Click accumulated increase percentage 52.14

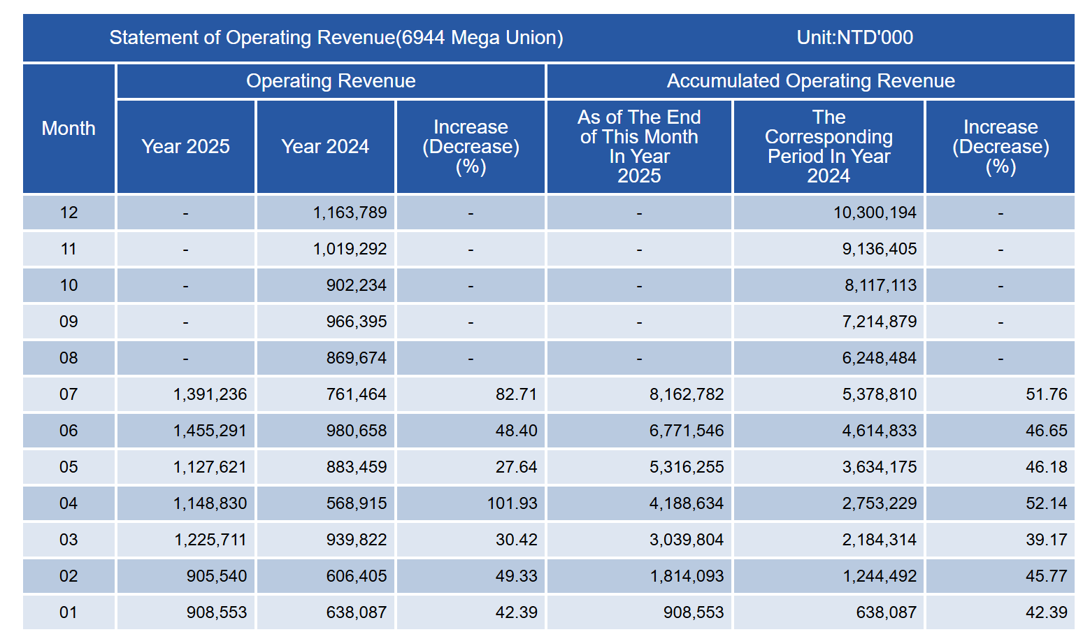[x=1047, y=503]
